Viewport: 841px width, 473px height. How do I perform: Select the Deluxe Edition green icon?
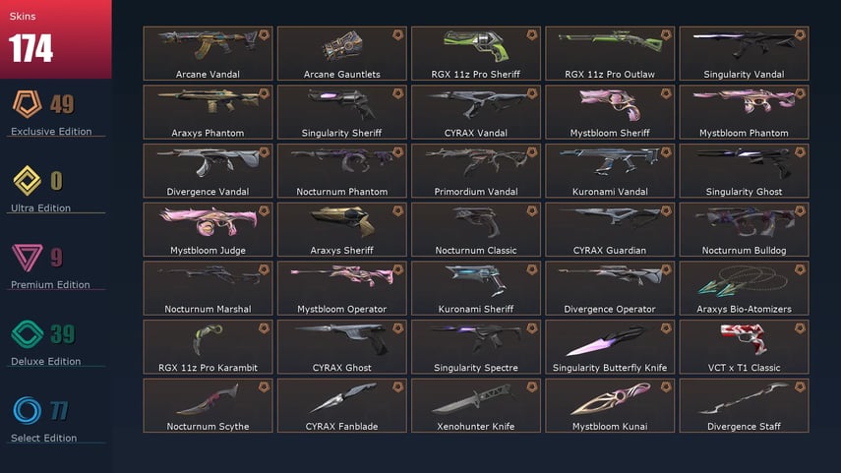[27, 334]
